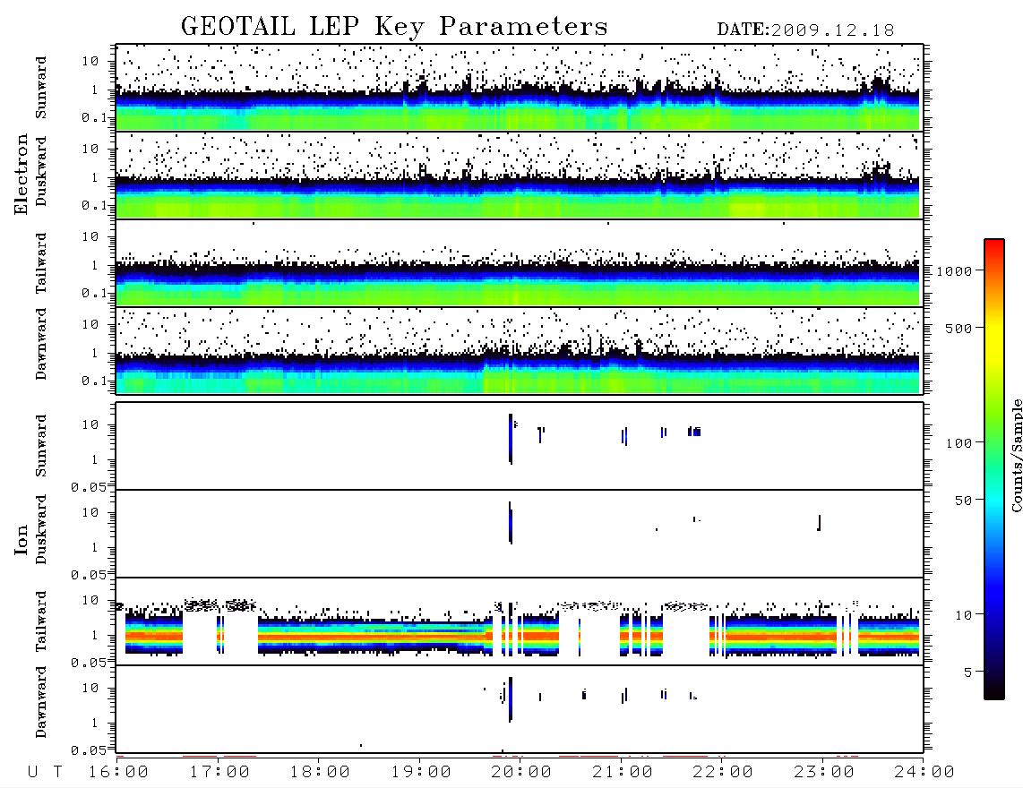Image resolution: width=1023 pixels, height=788 pixels.
Task: Click the 22:00 time tick label
Action: tap(724, 773)
